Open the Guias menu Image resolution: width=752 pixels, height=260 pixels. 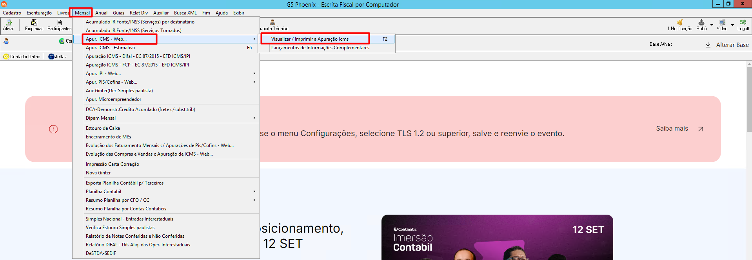pos(118,13)
